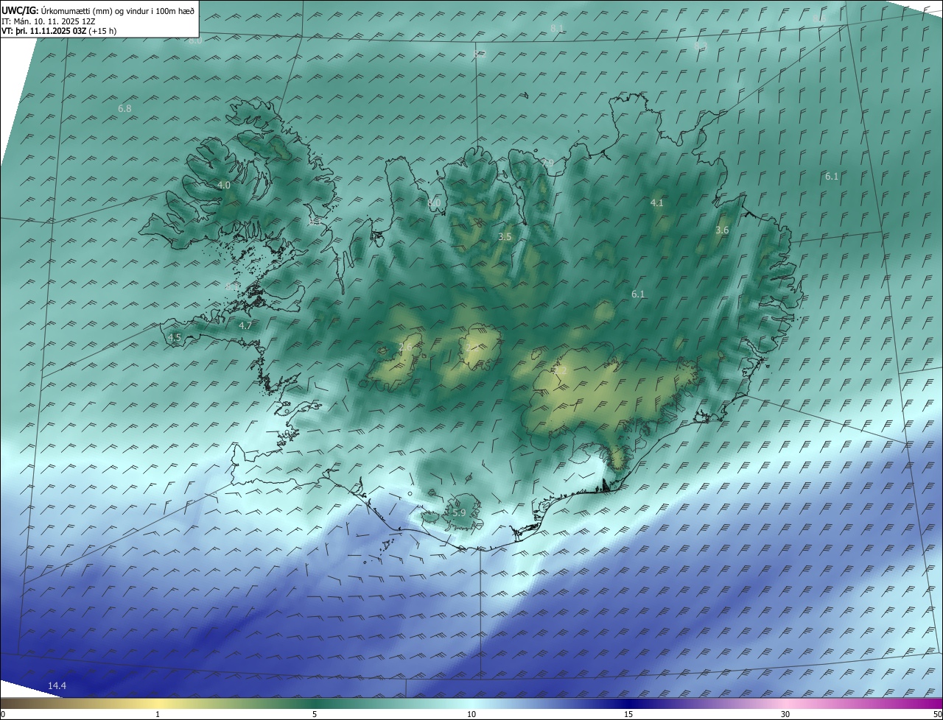
Task: Click the 5.9 value label on the south glacier
Action: click(459, 512)
